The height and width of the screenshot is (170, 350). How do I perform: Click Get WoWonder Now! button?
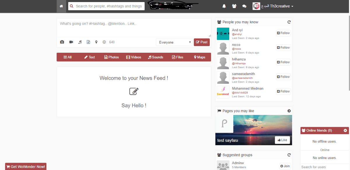pos(26,167)
